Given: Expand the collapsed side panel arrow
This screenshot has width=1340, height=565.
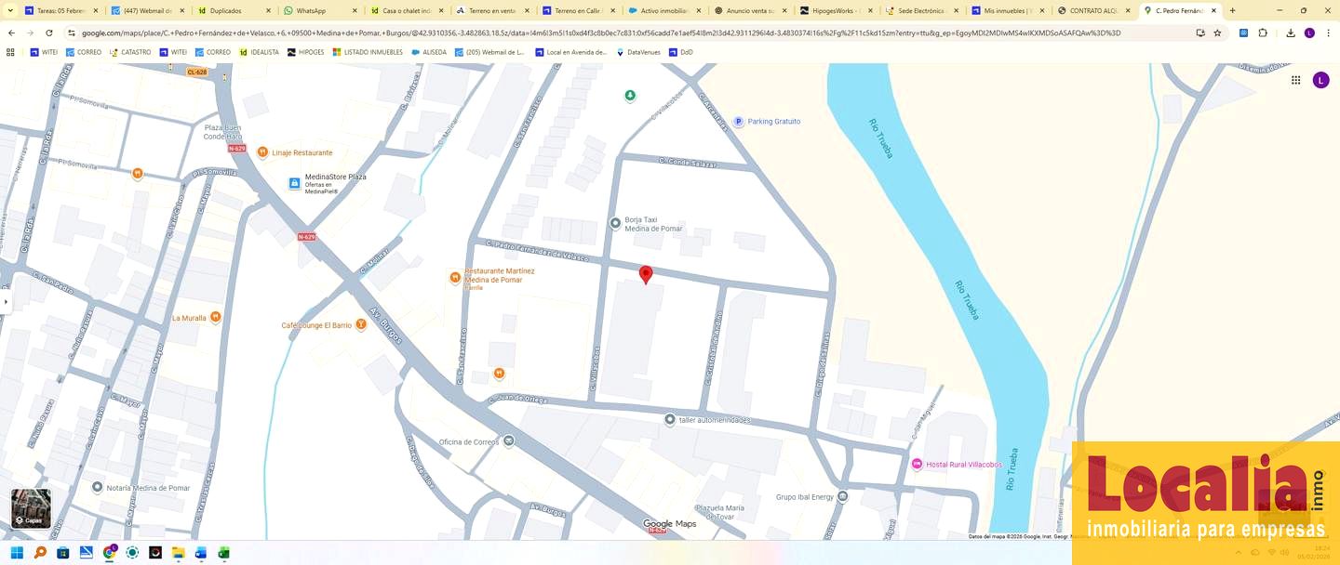Looking at the screenshot, I should coord(6,302).
